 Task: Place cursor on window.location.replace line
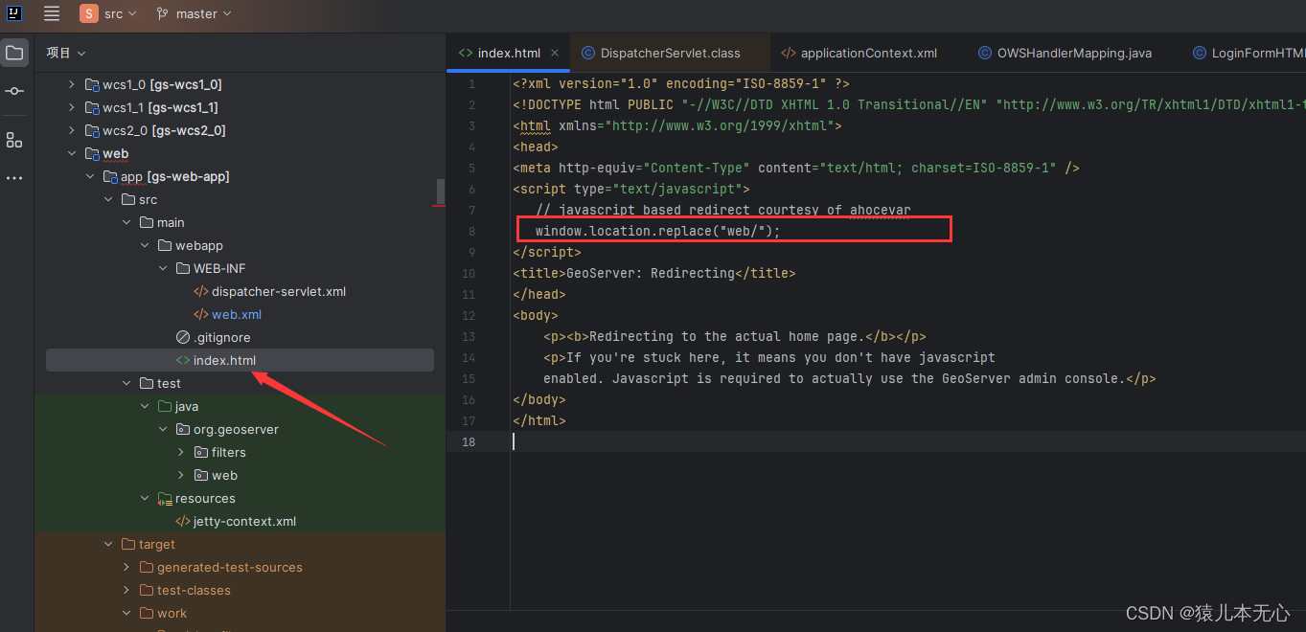[657, 231]
